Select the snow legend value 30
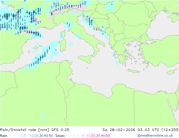 point(98,136)
